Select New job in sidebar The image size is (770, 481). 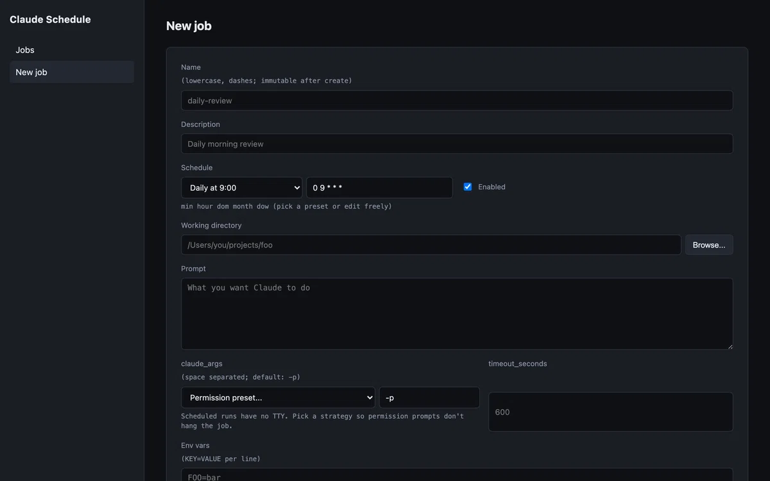pos(72,72)
